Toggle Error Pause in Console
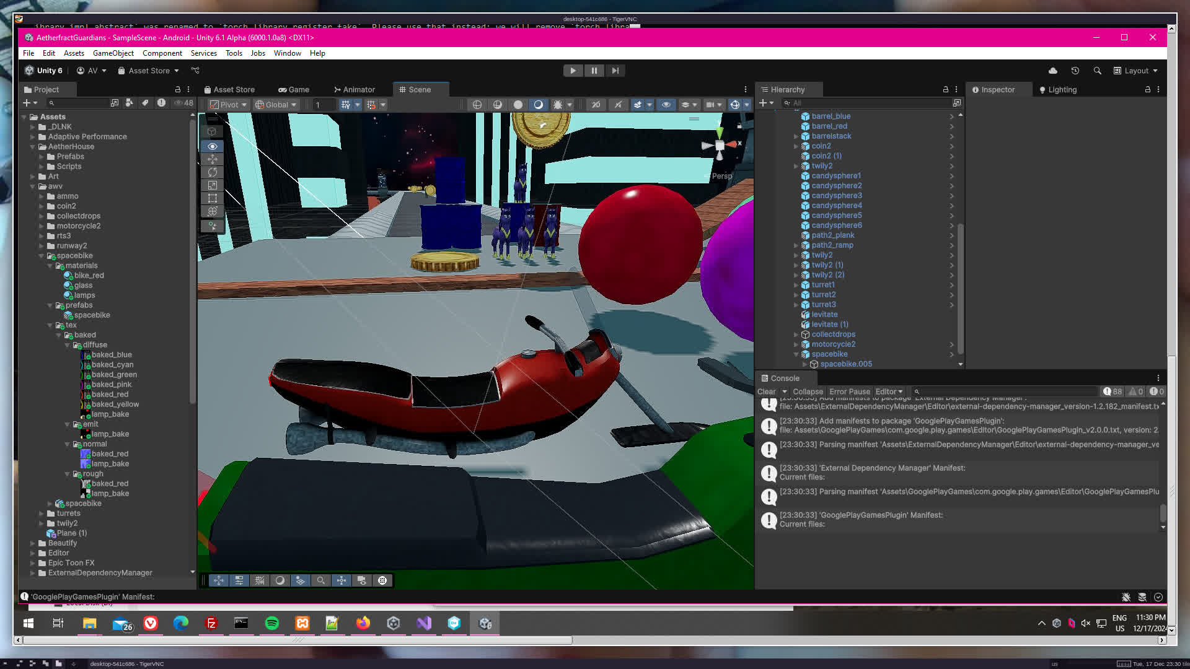This screenshot has height=669, width=1190. point(849,391)
